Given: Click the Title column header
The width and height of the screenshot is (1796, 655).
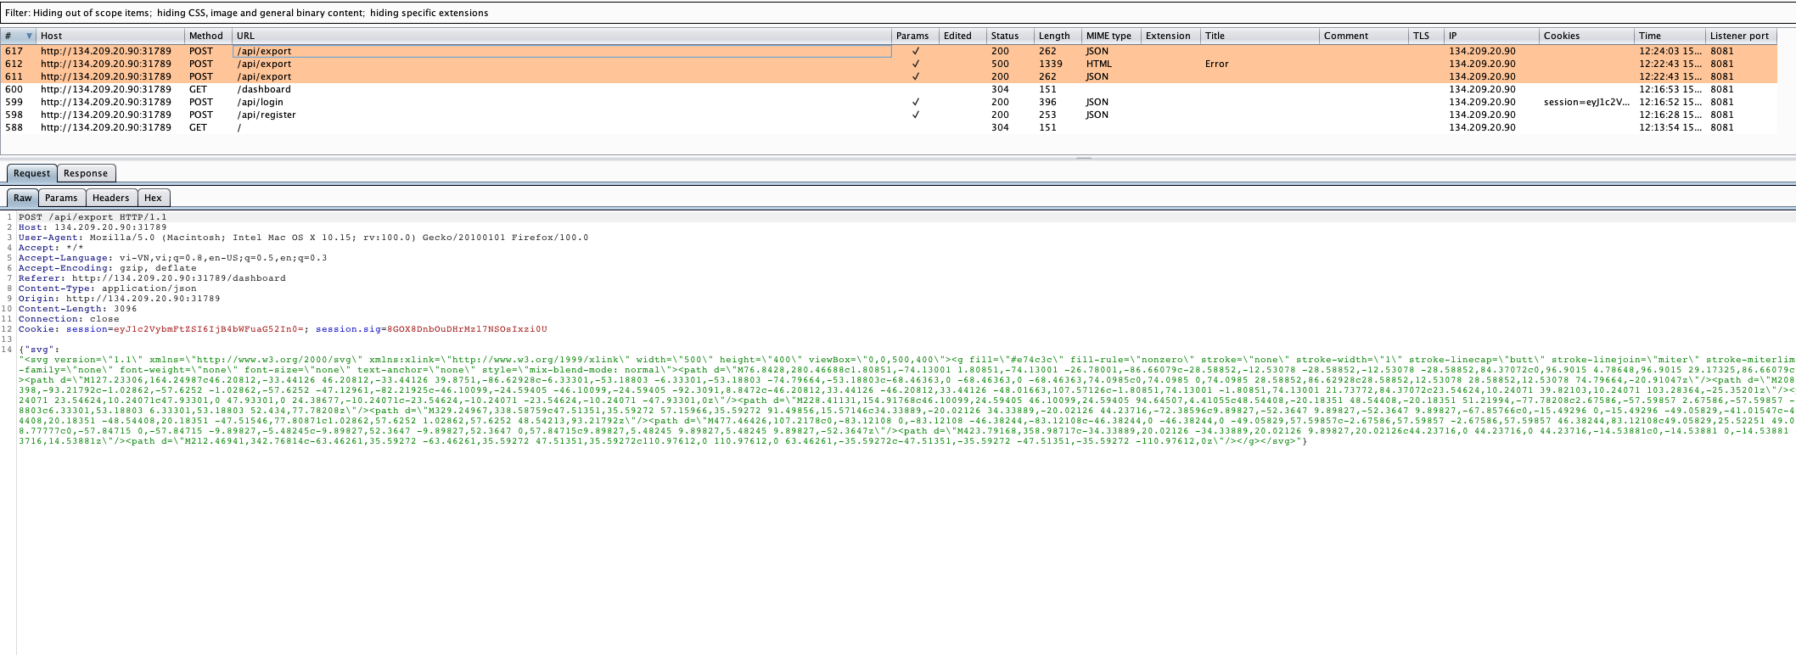Looking at the screenshot, I should (x=1259, y=36).
